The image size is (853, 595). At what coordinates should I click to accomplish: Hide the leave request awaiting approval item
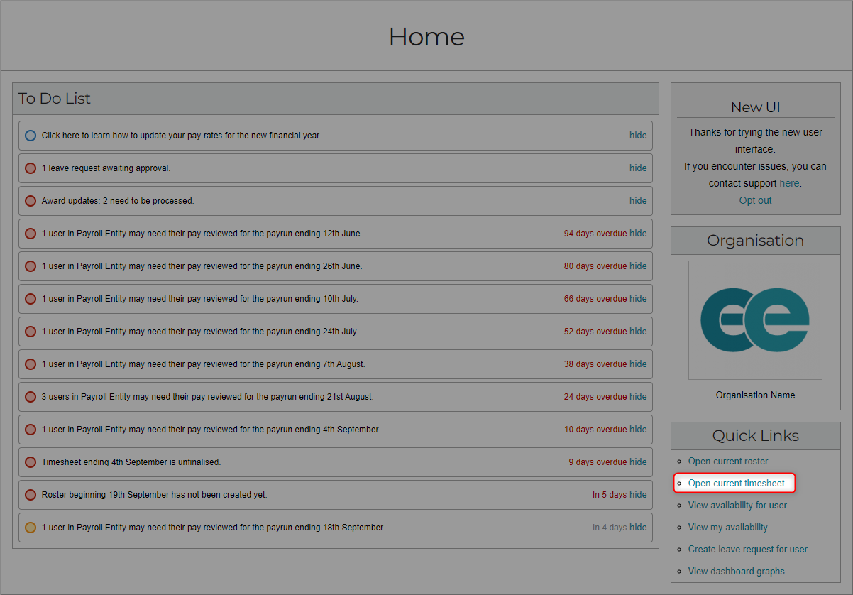click(x=638, y=168)
